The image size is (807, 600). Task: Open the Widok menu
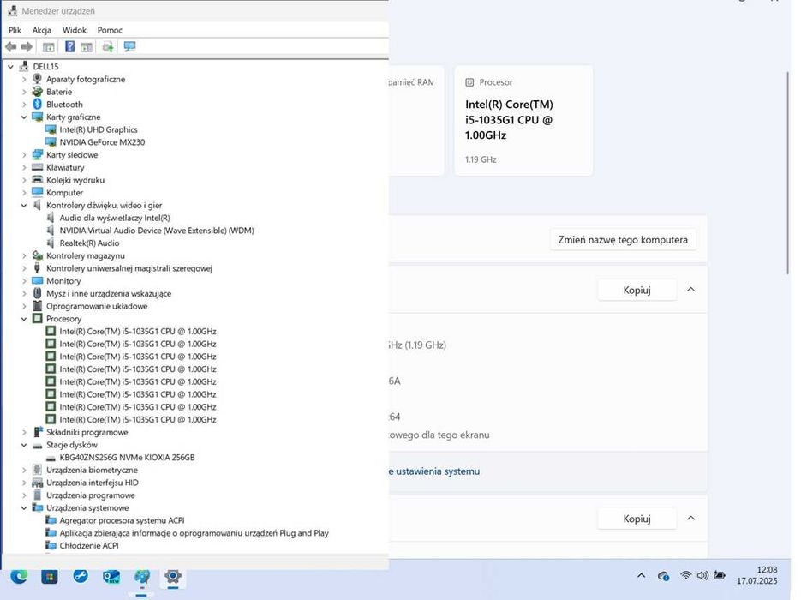click(75, 30)
